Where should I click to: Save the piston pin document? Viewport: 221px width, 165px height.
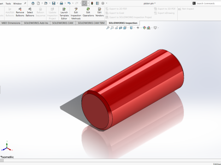(53, 3)
